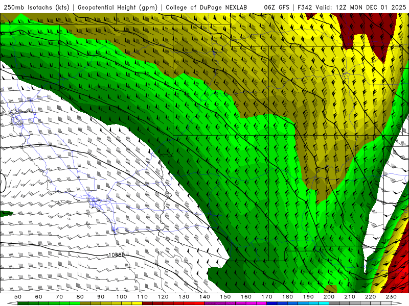Click the '100' legend value

(x=122, y=297)
